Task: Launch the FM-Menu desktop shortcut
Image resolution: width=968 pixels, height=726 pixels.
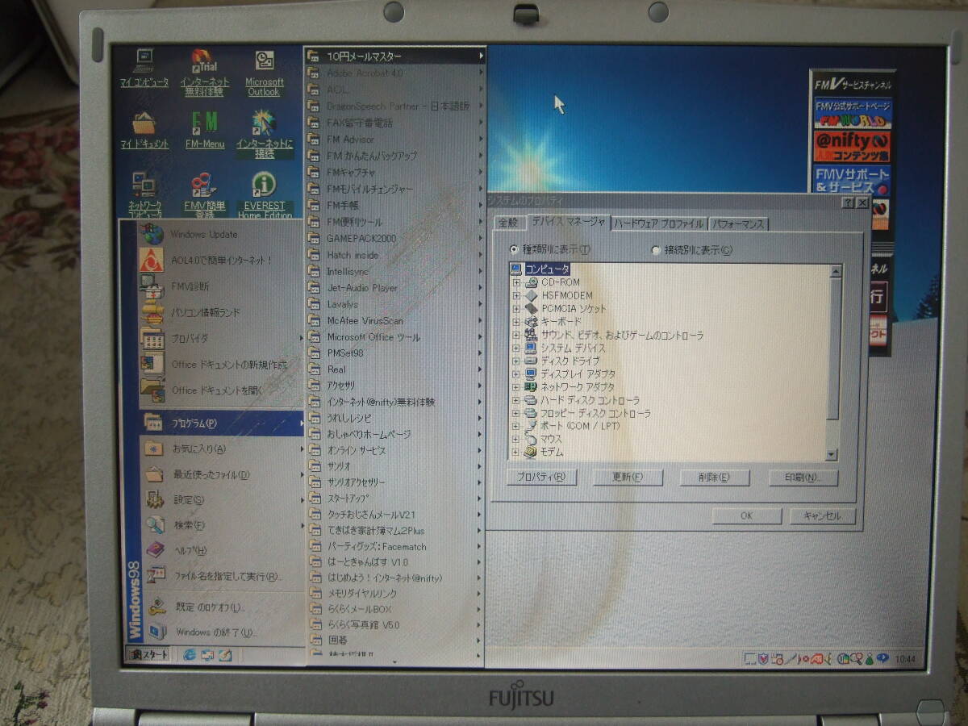Action: (205, 129)
